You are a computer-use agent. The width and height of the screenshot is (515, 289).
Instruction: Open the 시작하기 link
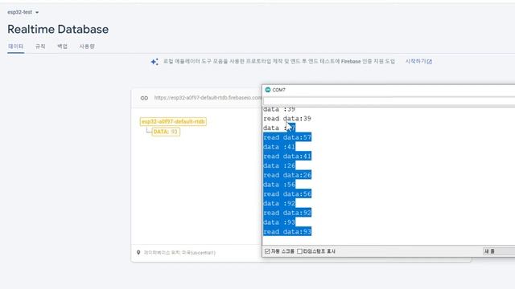tap(418, 61)
